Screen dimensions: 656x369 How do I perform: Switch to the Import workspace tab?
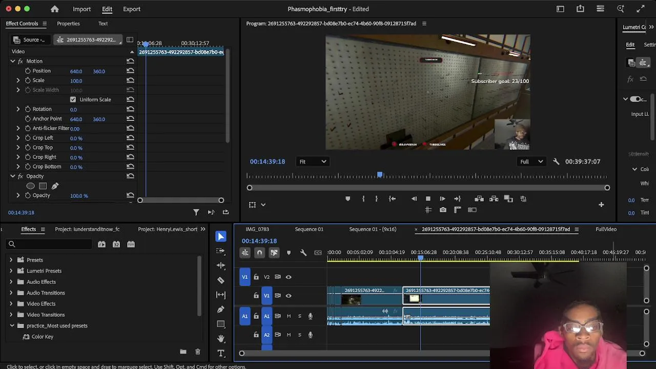[x=81, y=9]
